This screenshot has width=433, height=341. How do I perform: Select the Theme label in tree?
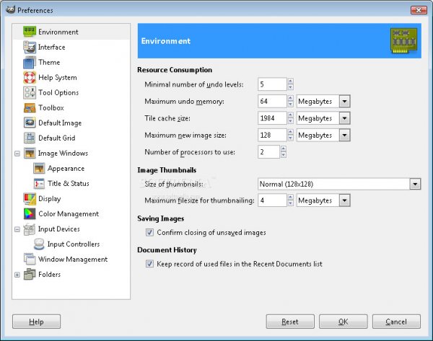[x=49, y=62]
